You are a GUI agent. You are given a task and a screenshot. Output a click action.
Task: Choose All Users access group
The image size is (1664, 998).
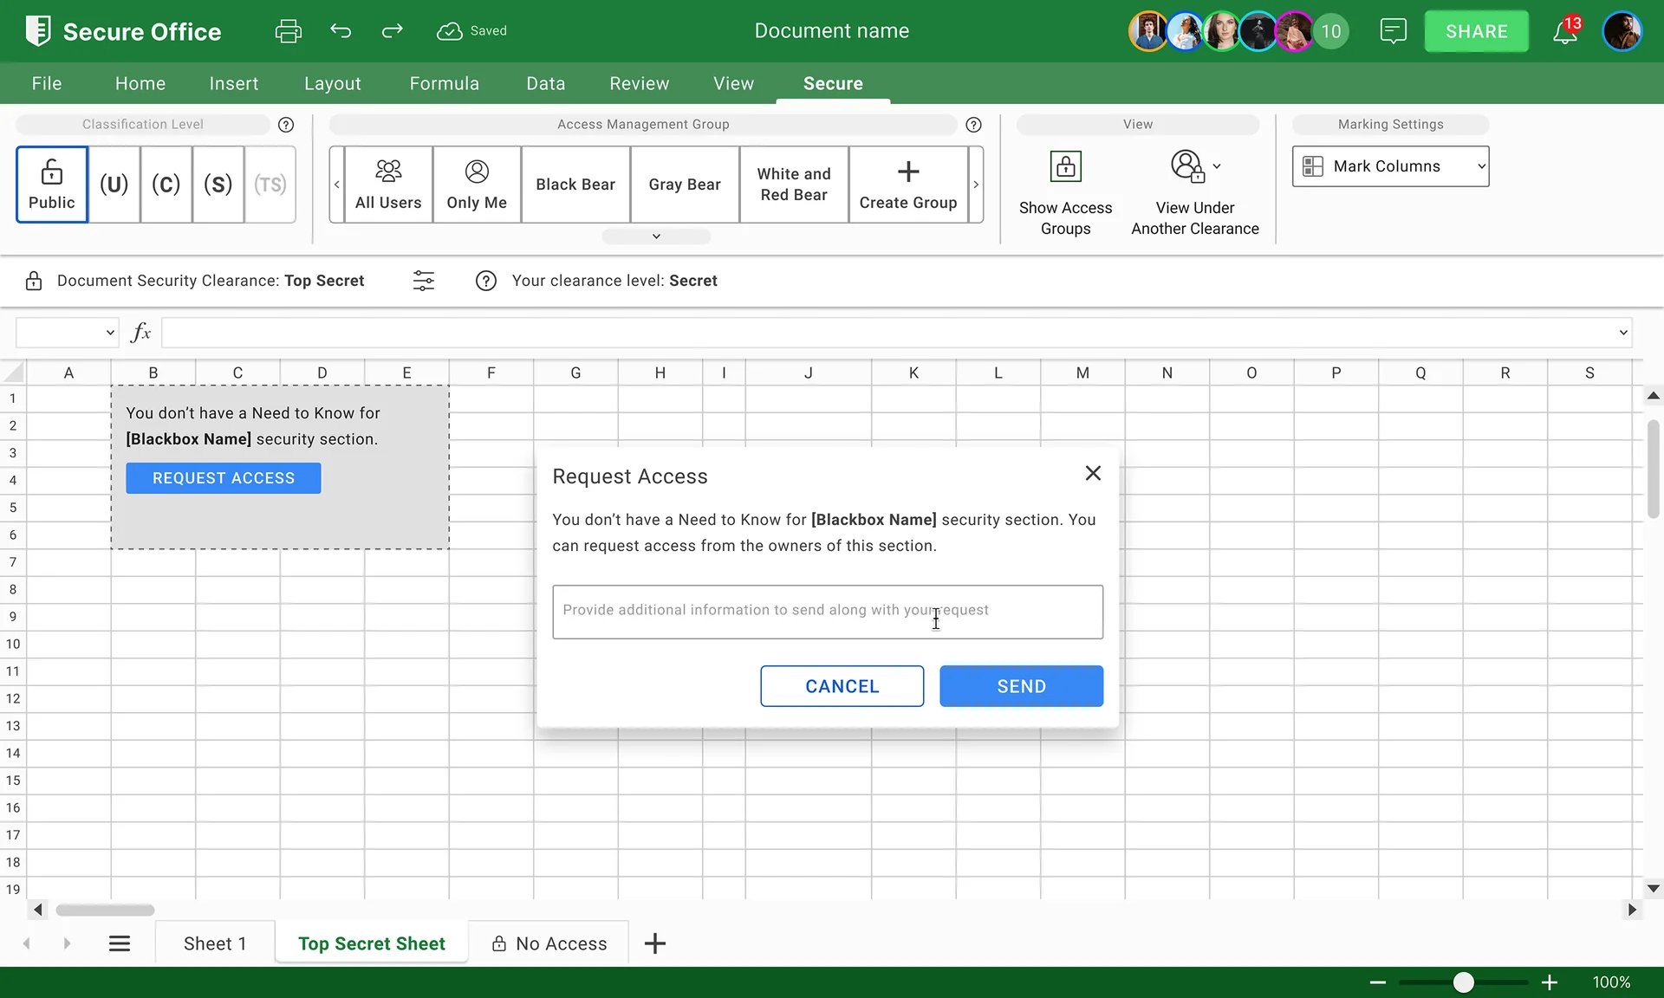388,185
